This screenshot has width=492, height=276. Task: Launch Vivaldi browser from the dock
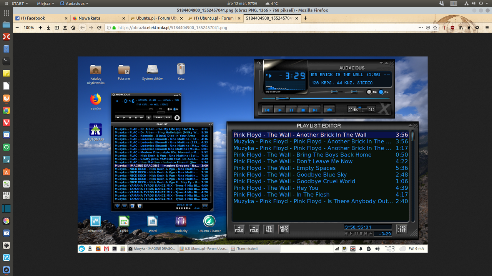(x=6, y=123)
